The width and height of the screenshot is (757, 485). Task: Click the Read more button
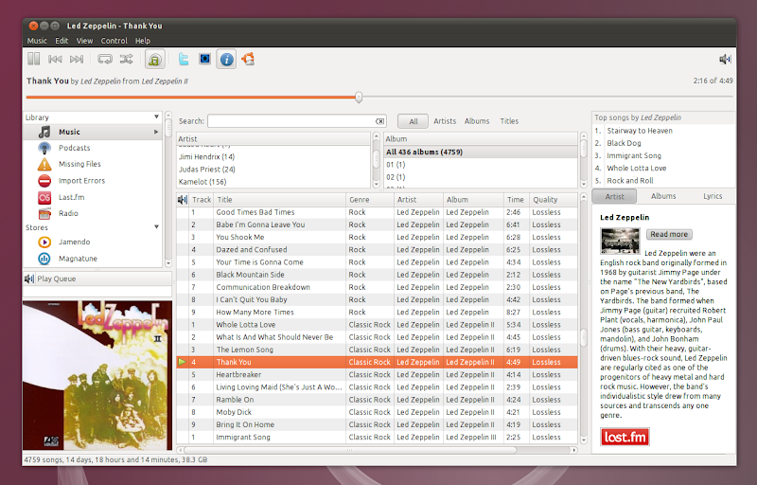(669, 234)
